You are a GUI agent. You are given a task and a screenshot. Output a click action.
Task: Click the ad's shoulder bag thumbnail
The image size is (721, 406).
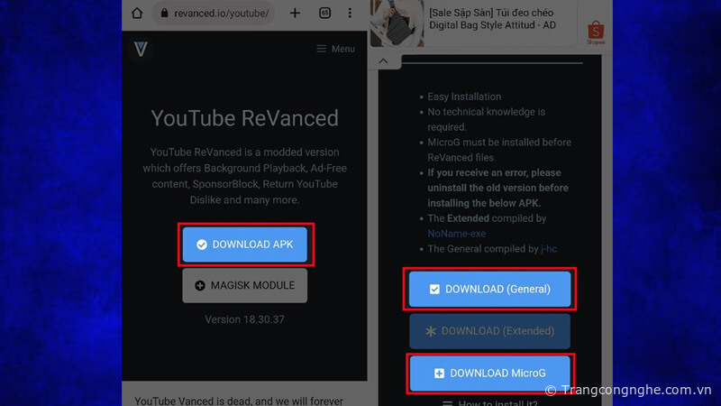point(397,22)
